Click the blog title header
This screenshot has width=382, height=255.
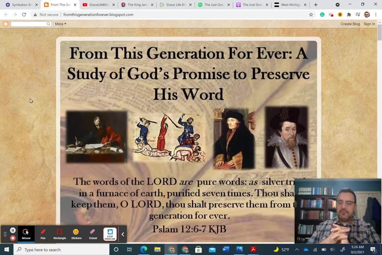188,74
